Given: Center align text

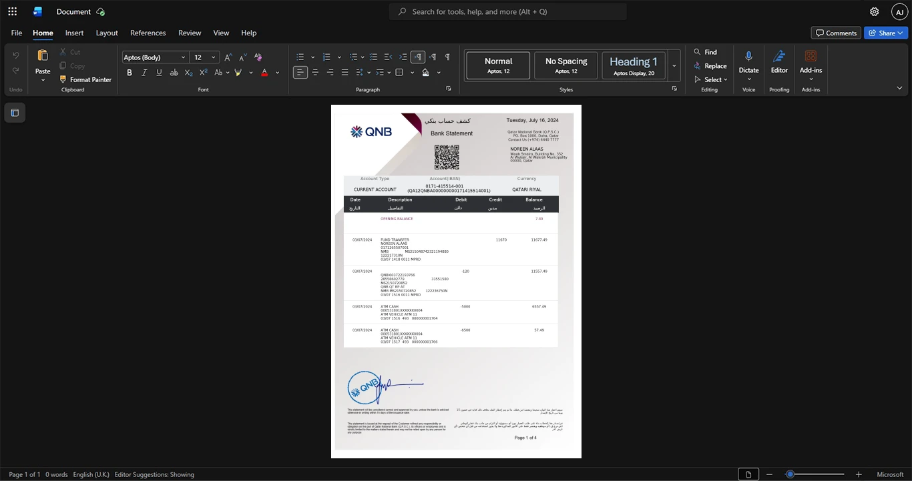Looking at the screenshot, I should pyautogui.click(x=315, y=72).
